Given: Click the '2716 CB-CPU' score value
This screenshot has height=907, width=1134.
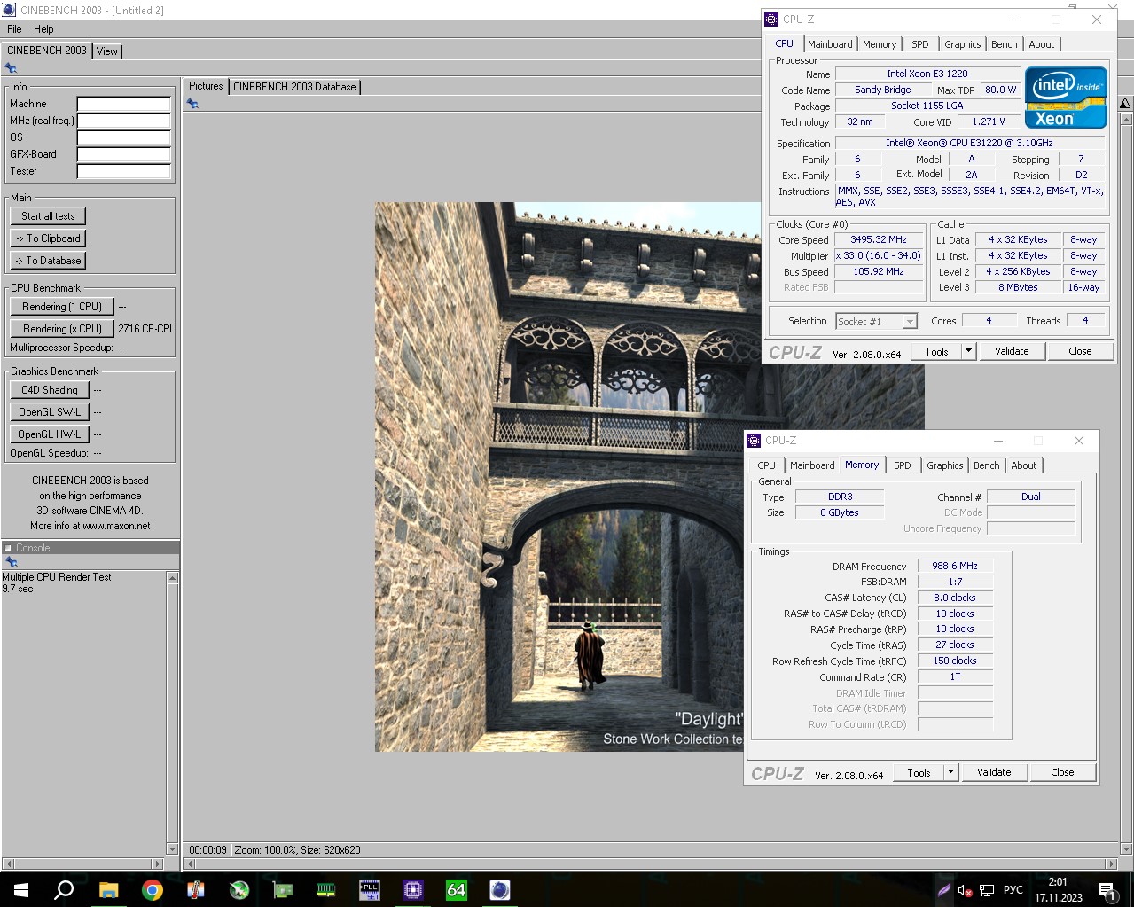Looking at the screenshot, I should (x=145, y=329).
